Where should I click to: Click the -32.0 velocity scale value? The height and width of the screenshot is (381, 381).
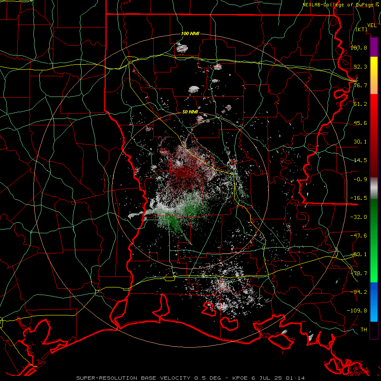pos(359,217)
